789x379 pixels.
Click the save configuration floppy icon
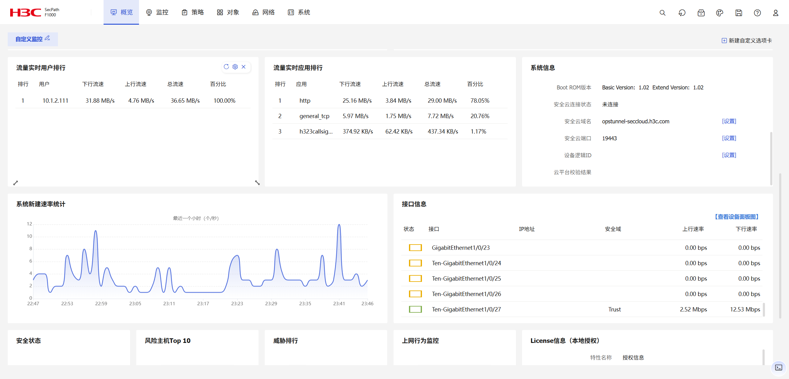click(738, 13)
